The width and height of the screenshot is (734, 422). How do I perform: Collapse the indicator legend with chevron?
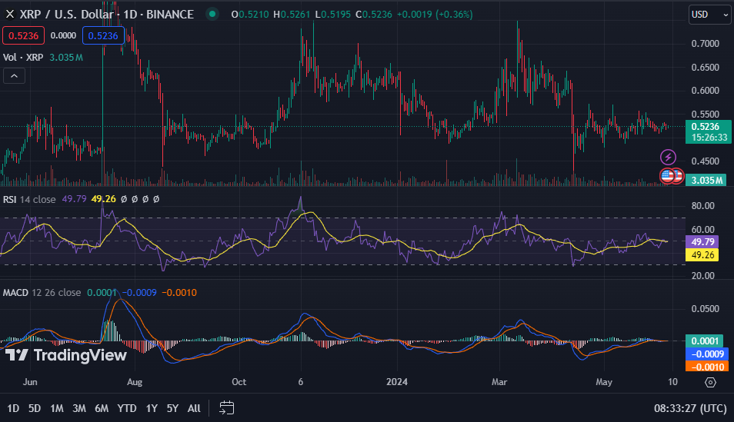pos(15,75)
